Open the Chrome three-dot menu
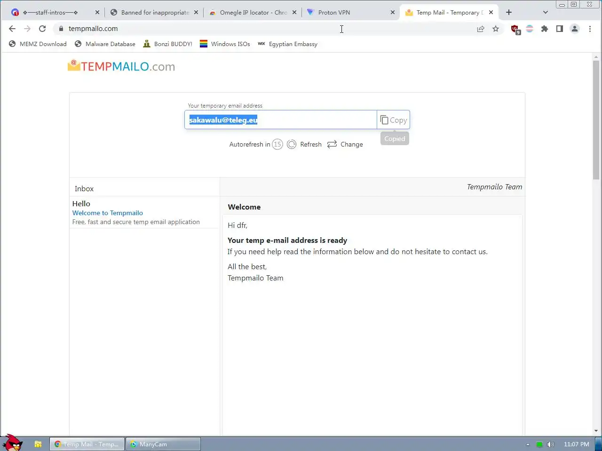The width and height of the screenshot is (602, 451). point(590,29)
